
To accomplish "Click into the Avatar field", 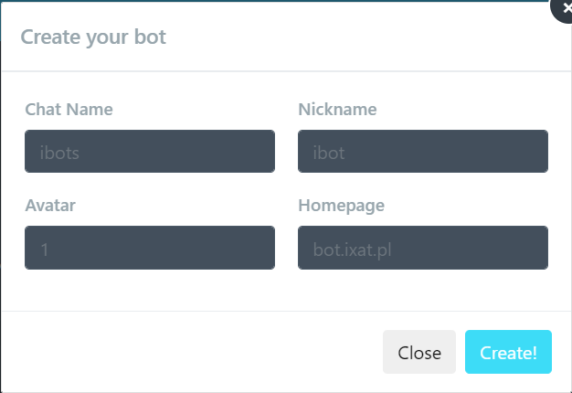I will click(150, 248).
